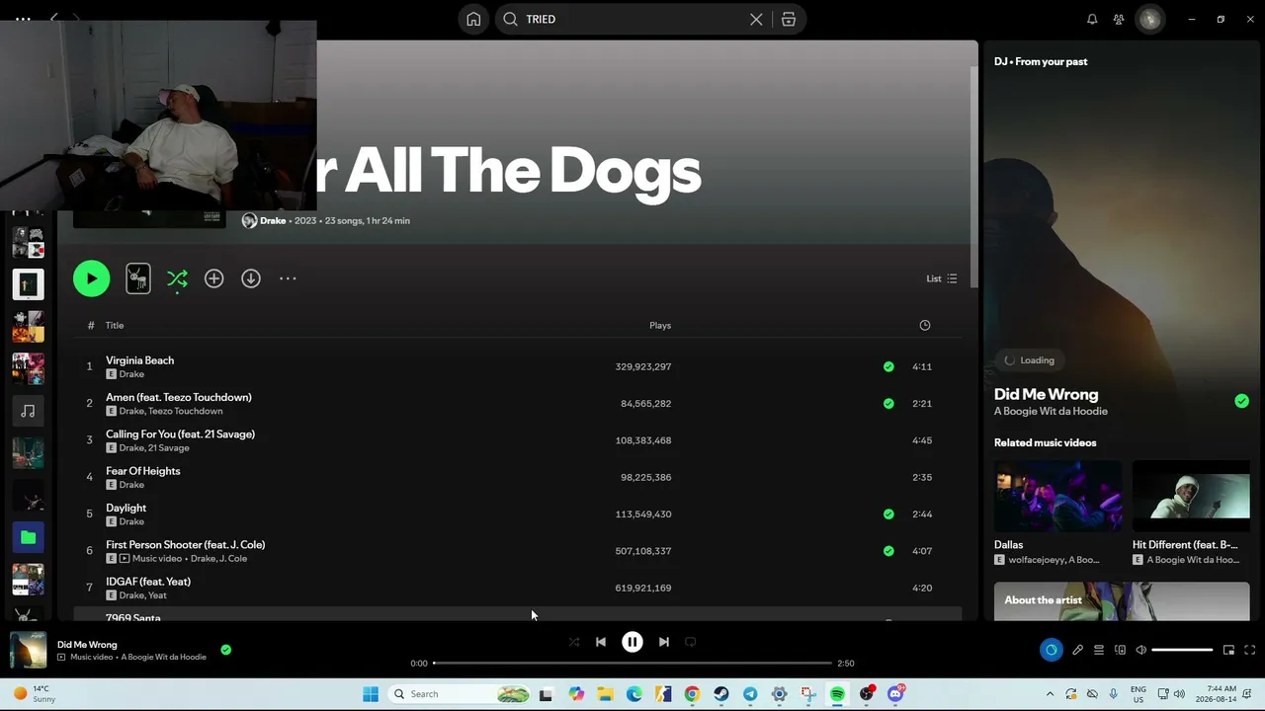
Task: Adjust the Spotify volume slider
Action: coord(1182,650)
